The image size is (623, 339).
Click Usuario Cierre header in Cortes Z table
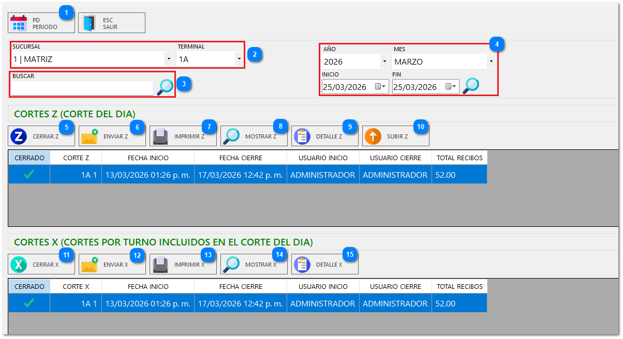coord(395,158)
